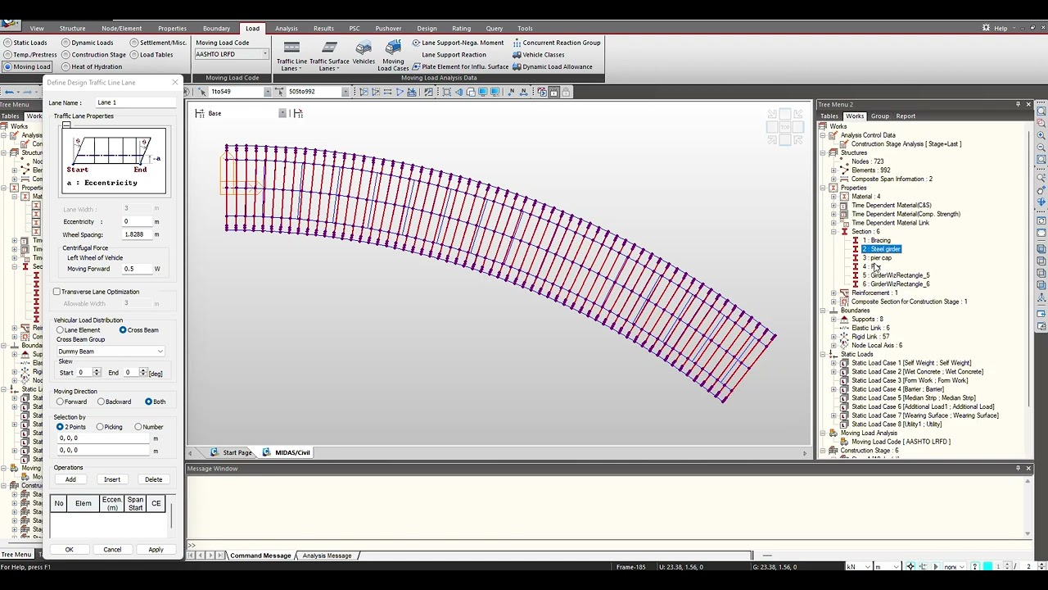Open the Results ribbon tab
Image resolution: width=1048 pixels, height=590 pixels.
[323, 28]
